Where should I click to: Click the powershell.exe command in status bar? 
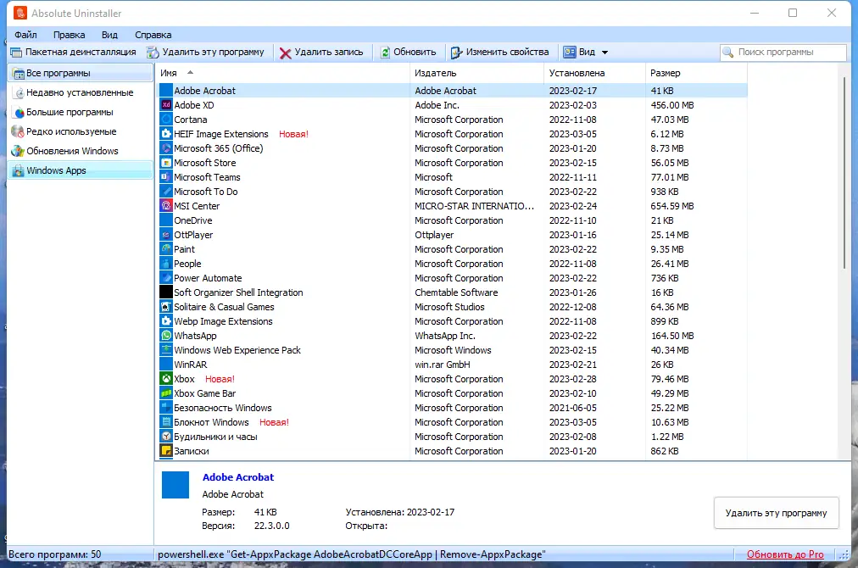pos(351,554)
